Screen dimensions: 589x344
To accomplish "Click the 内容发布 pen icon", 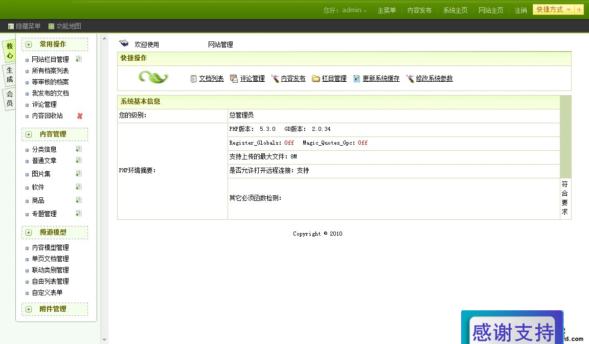I will click(275, 79).
